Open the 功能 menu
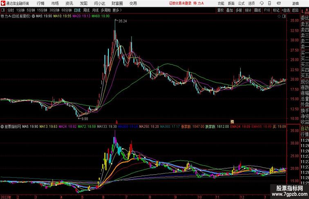Viewport: 309px width, 199px height. pos(221,3)
